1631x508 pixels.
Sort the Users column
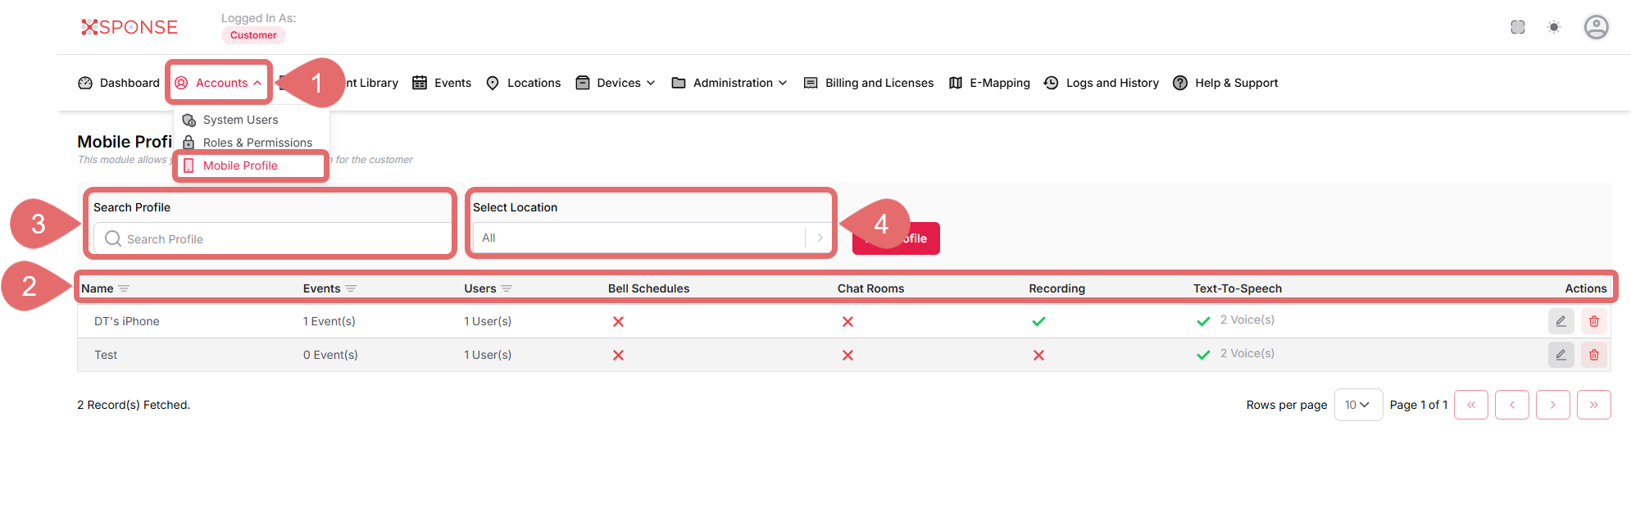click(x=507, y=288)
